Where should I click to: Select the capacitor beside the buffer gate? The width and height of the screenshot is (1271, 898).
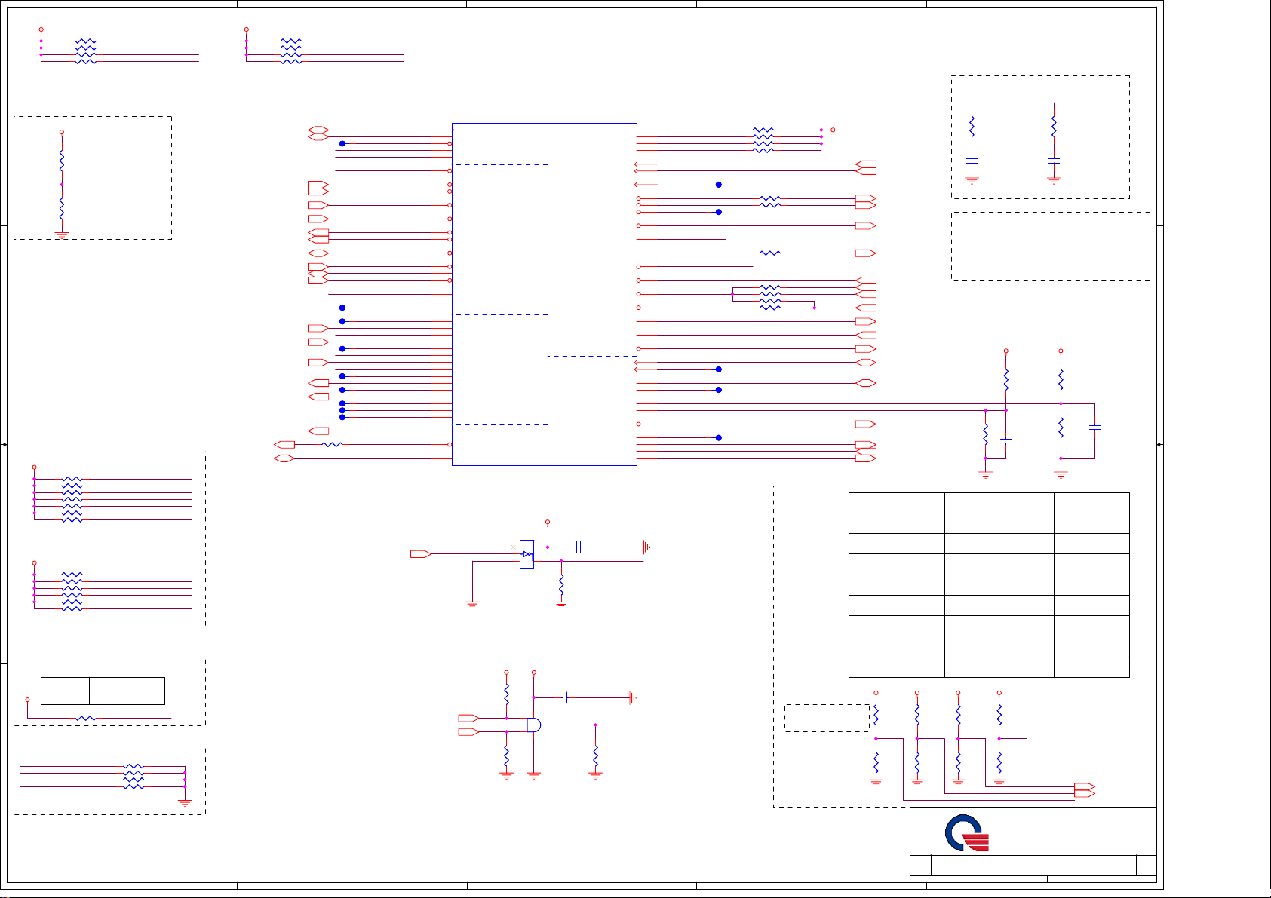(579, 547)
